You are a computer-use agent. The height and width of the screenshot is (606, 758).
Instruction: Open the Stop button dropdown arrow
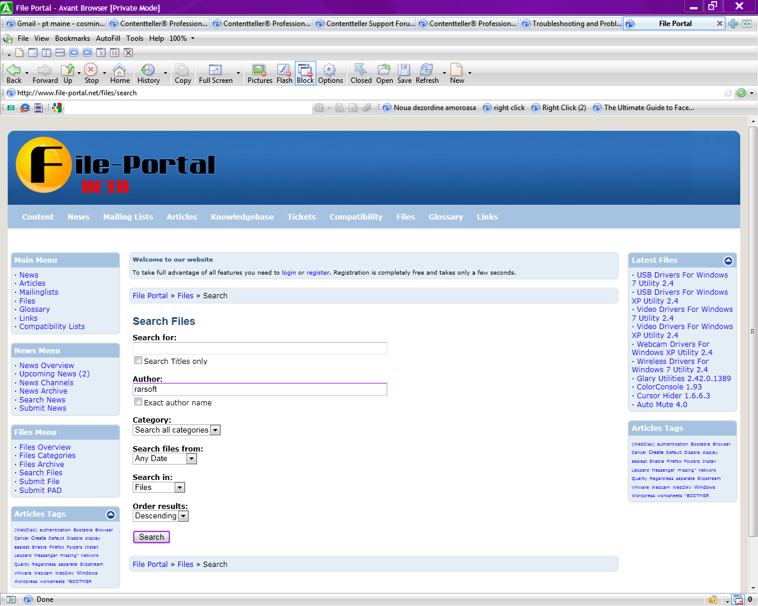[x=104, y=73]
